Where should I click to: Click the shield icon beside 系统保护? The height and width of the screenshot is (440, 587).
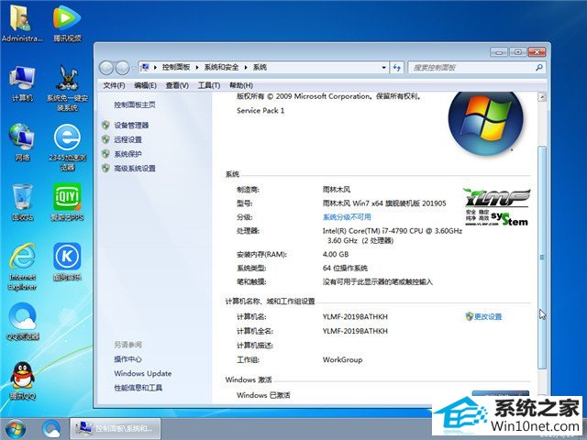tap(105, 153)
